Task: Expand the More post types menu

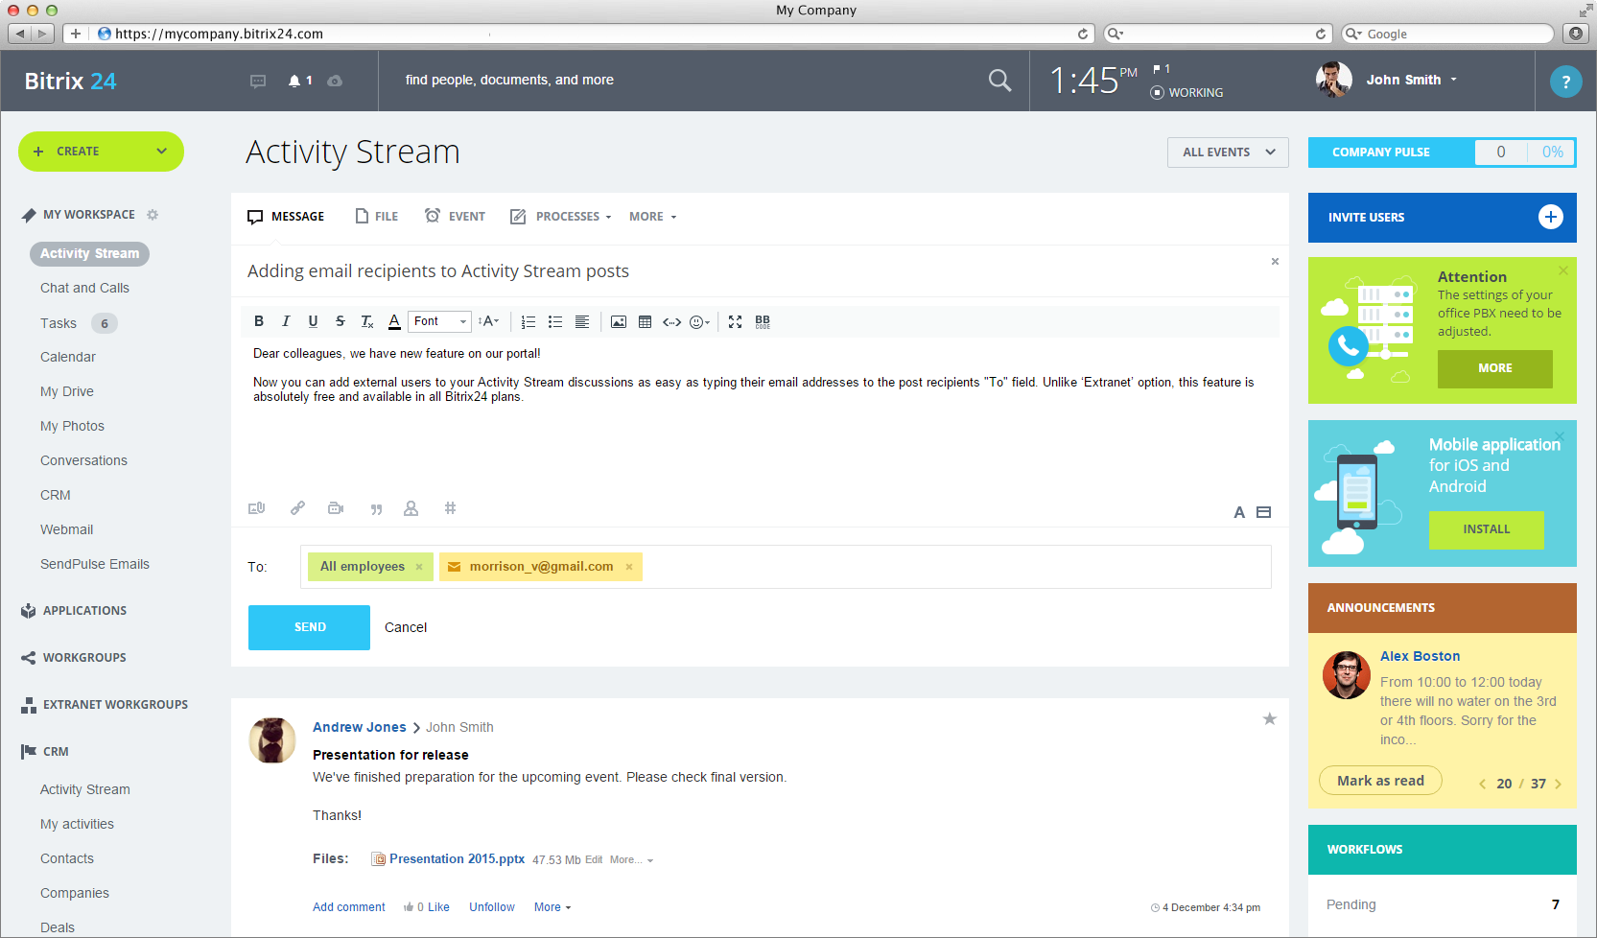Action: pyautogui.click(x=653, y=217)
